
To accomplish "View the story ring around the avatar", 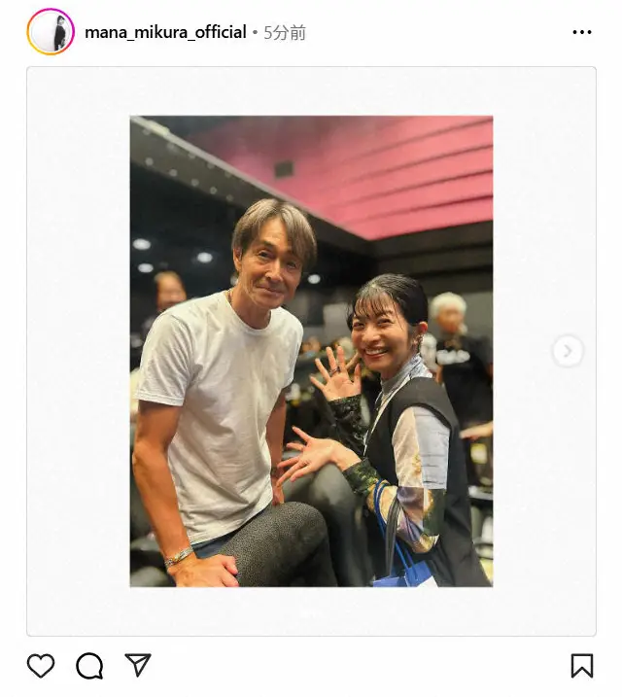I will coord(51,32).
